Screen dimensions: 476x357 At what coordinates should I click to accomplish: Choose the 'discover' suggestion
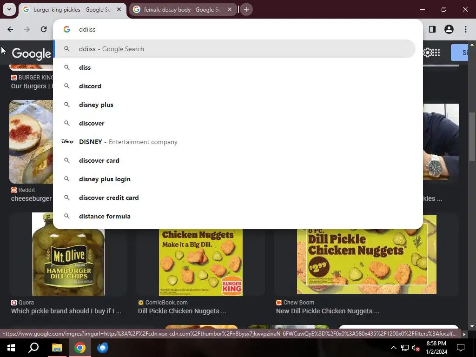tap(235, 123)
